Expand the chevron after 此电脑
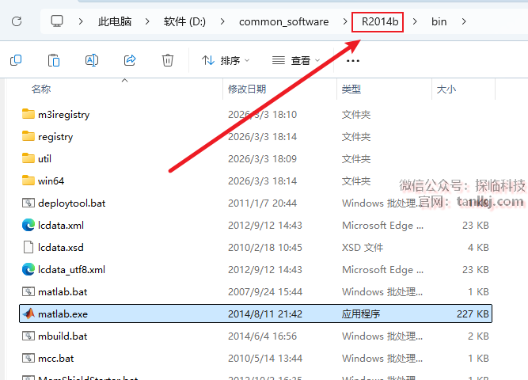The image size is (528, 380). (x=147, y=21)
